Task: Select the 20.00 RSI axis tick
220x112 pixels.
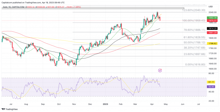Action: (211, 101)
